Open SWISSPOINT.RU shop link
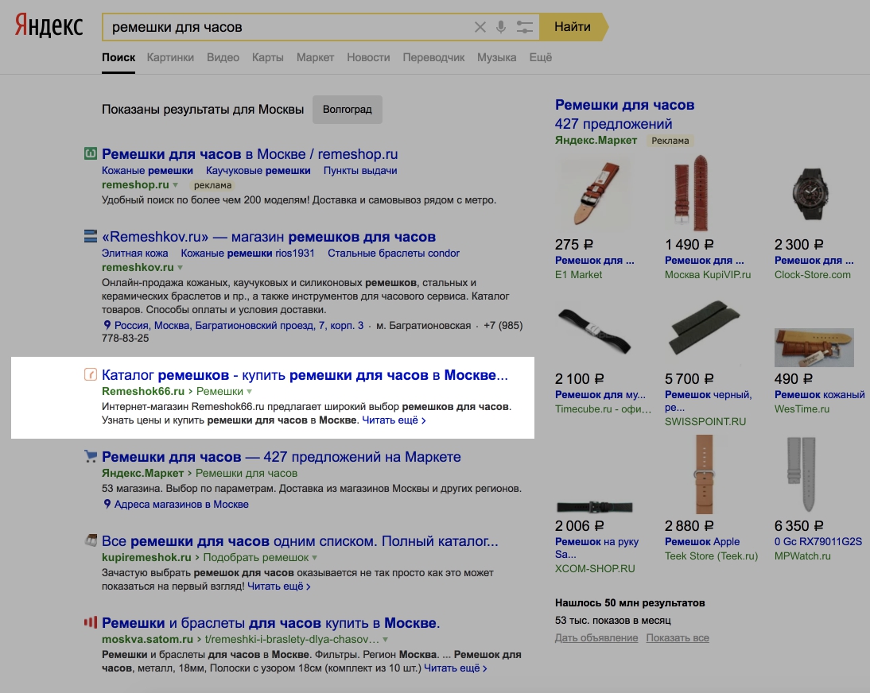 pos(705,422)
